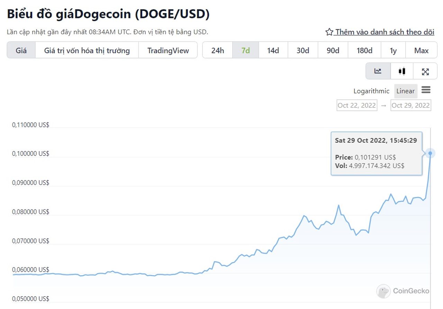Image resolution: width=443 pixels, height=309 pixels.
Task: Choose the 14d time range
Action: tap(273, 50)
